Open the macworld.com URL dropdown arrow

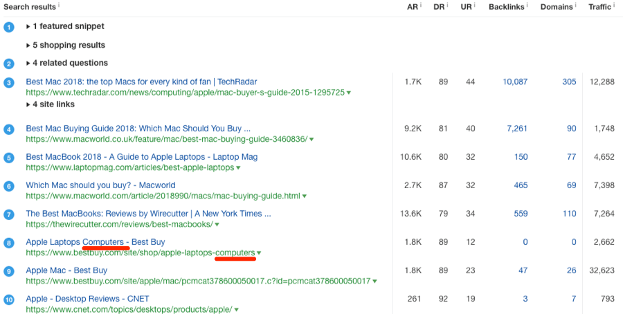point(305,196)
